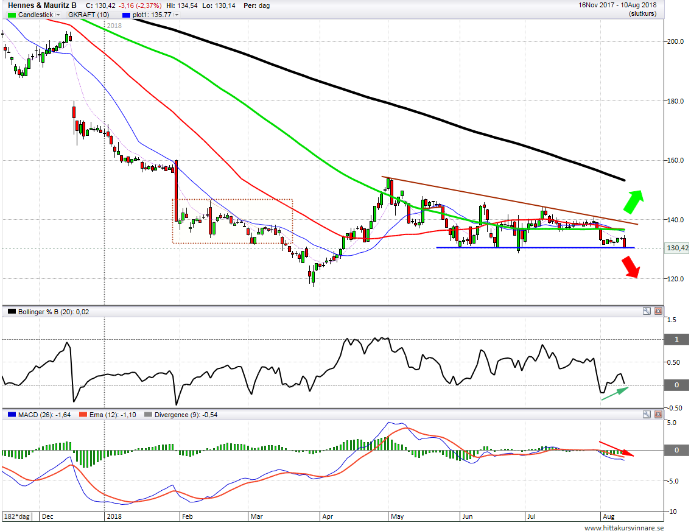Click the May label on time axis
The height and width of the screenshot is (531, 691).
[x=397, y=516]
